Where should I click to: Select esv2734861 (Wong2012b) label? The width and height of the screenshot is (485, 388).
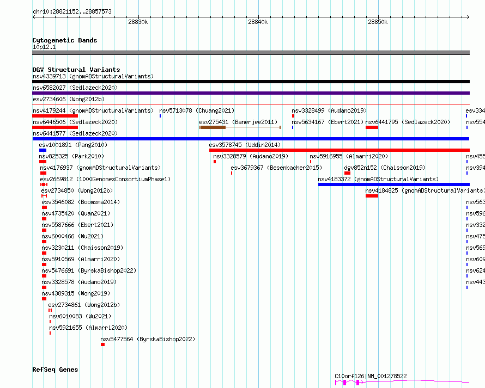point(84,305)
